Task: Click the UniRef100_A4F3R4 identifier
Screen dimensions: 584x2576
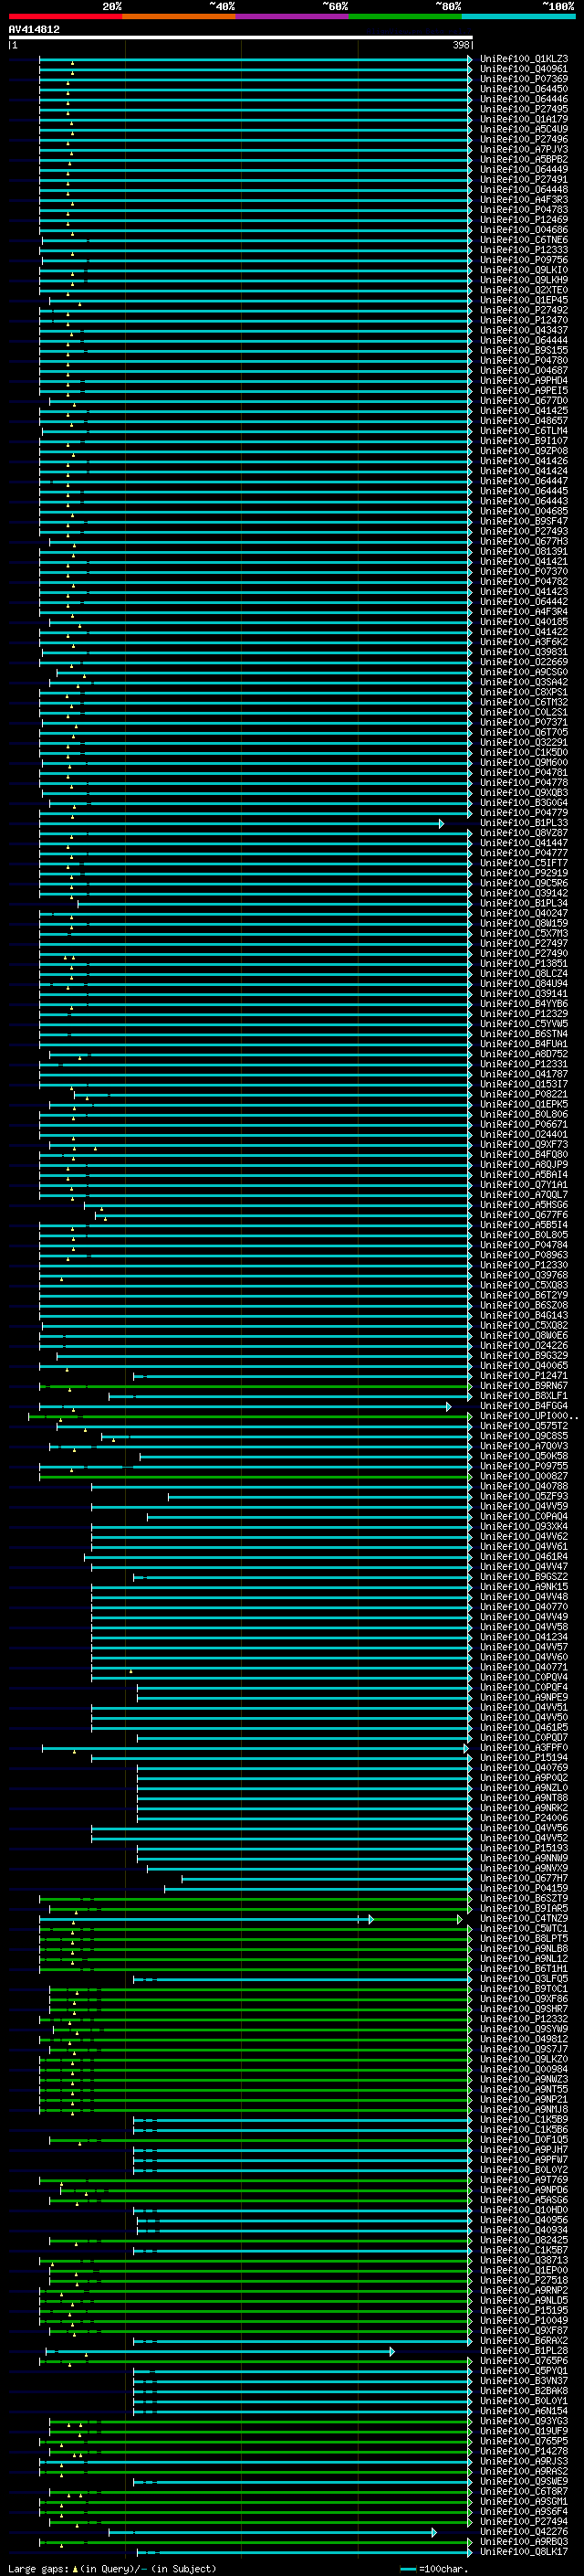Action: coord(524,612)
